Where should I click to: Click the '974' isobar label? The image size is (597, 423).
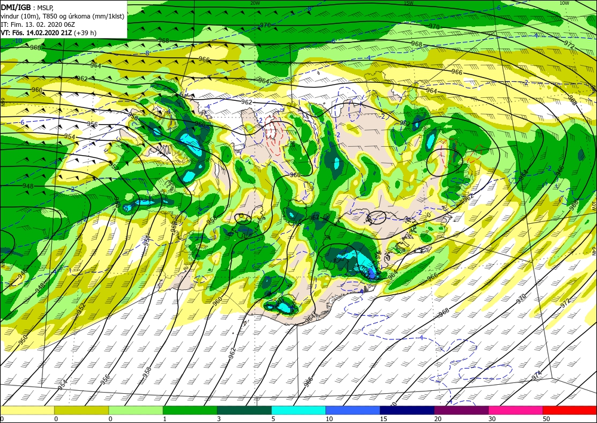click(x=537, y=376)
